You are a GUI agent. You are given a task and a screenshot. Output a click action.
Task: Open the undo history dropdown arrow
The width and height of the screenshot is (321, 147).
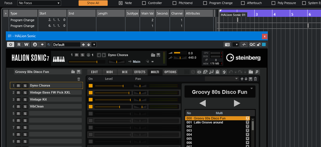[235, 72]
